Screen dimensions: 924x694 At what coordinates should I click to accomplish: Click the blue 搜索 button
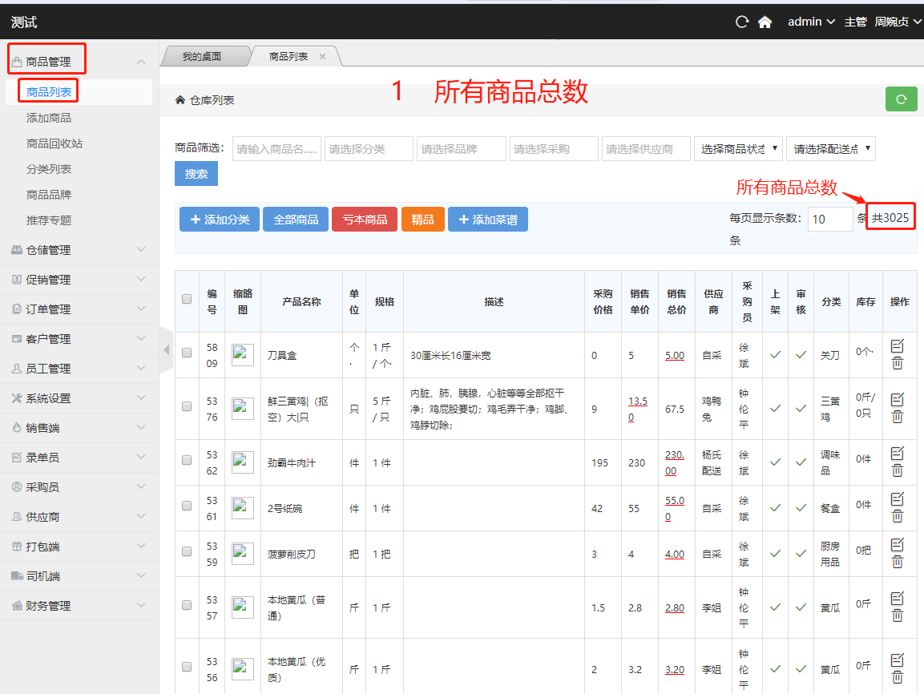(196, 174)
